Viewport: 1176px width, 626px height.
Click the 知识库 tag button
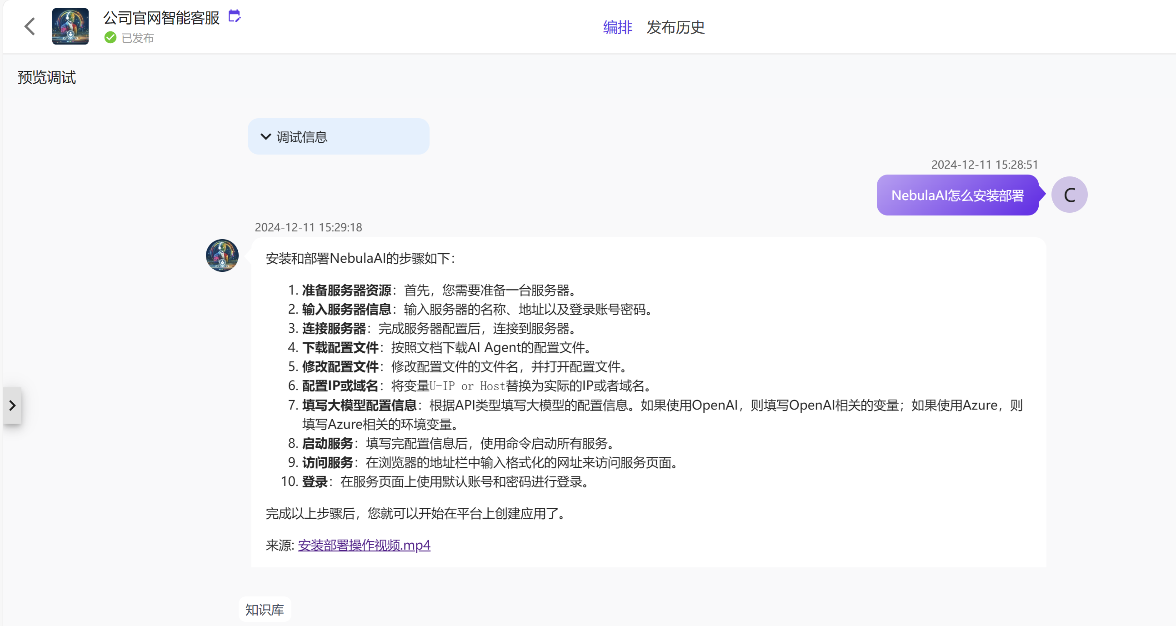tap(265, 610)
